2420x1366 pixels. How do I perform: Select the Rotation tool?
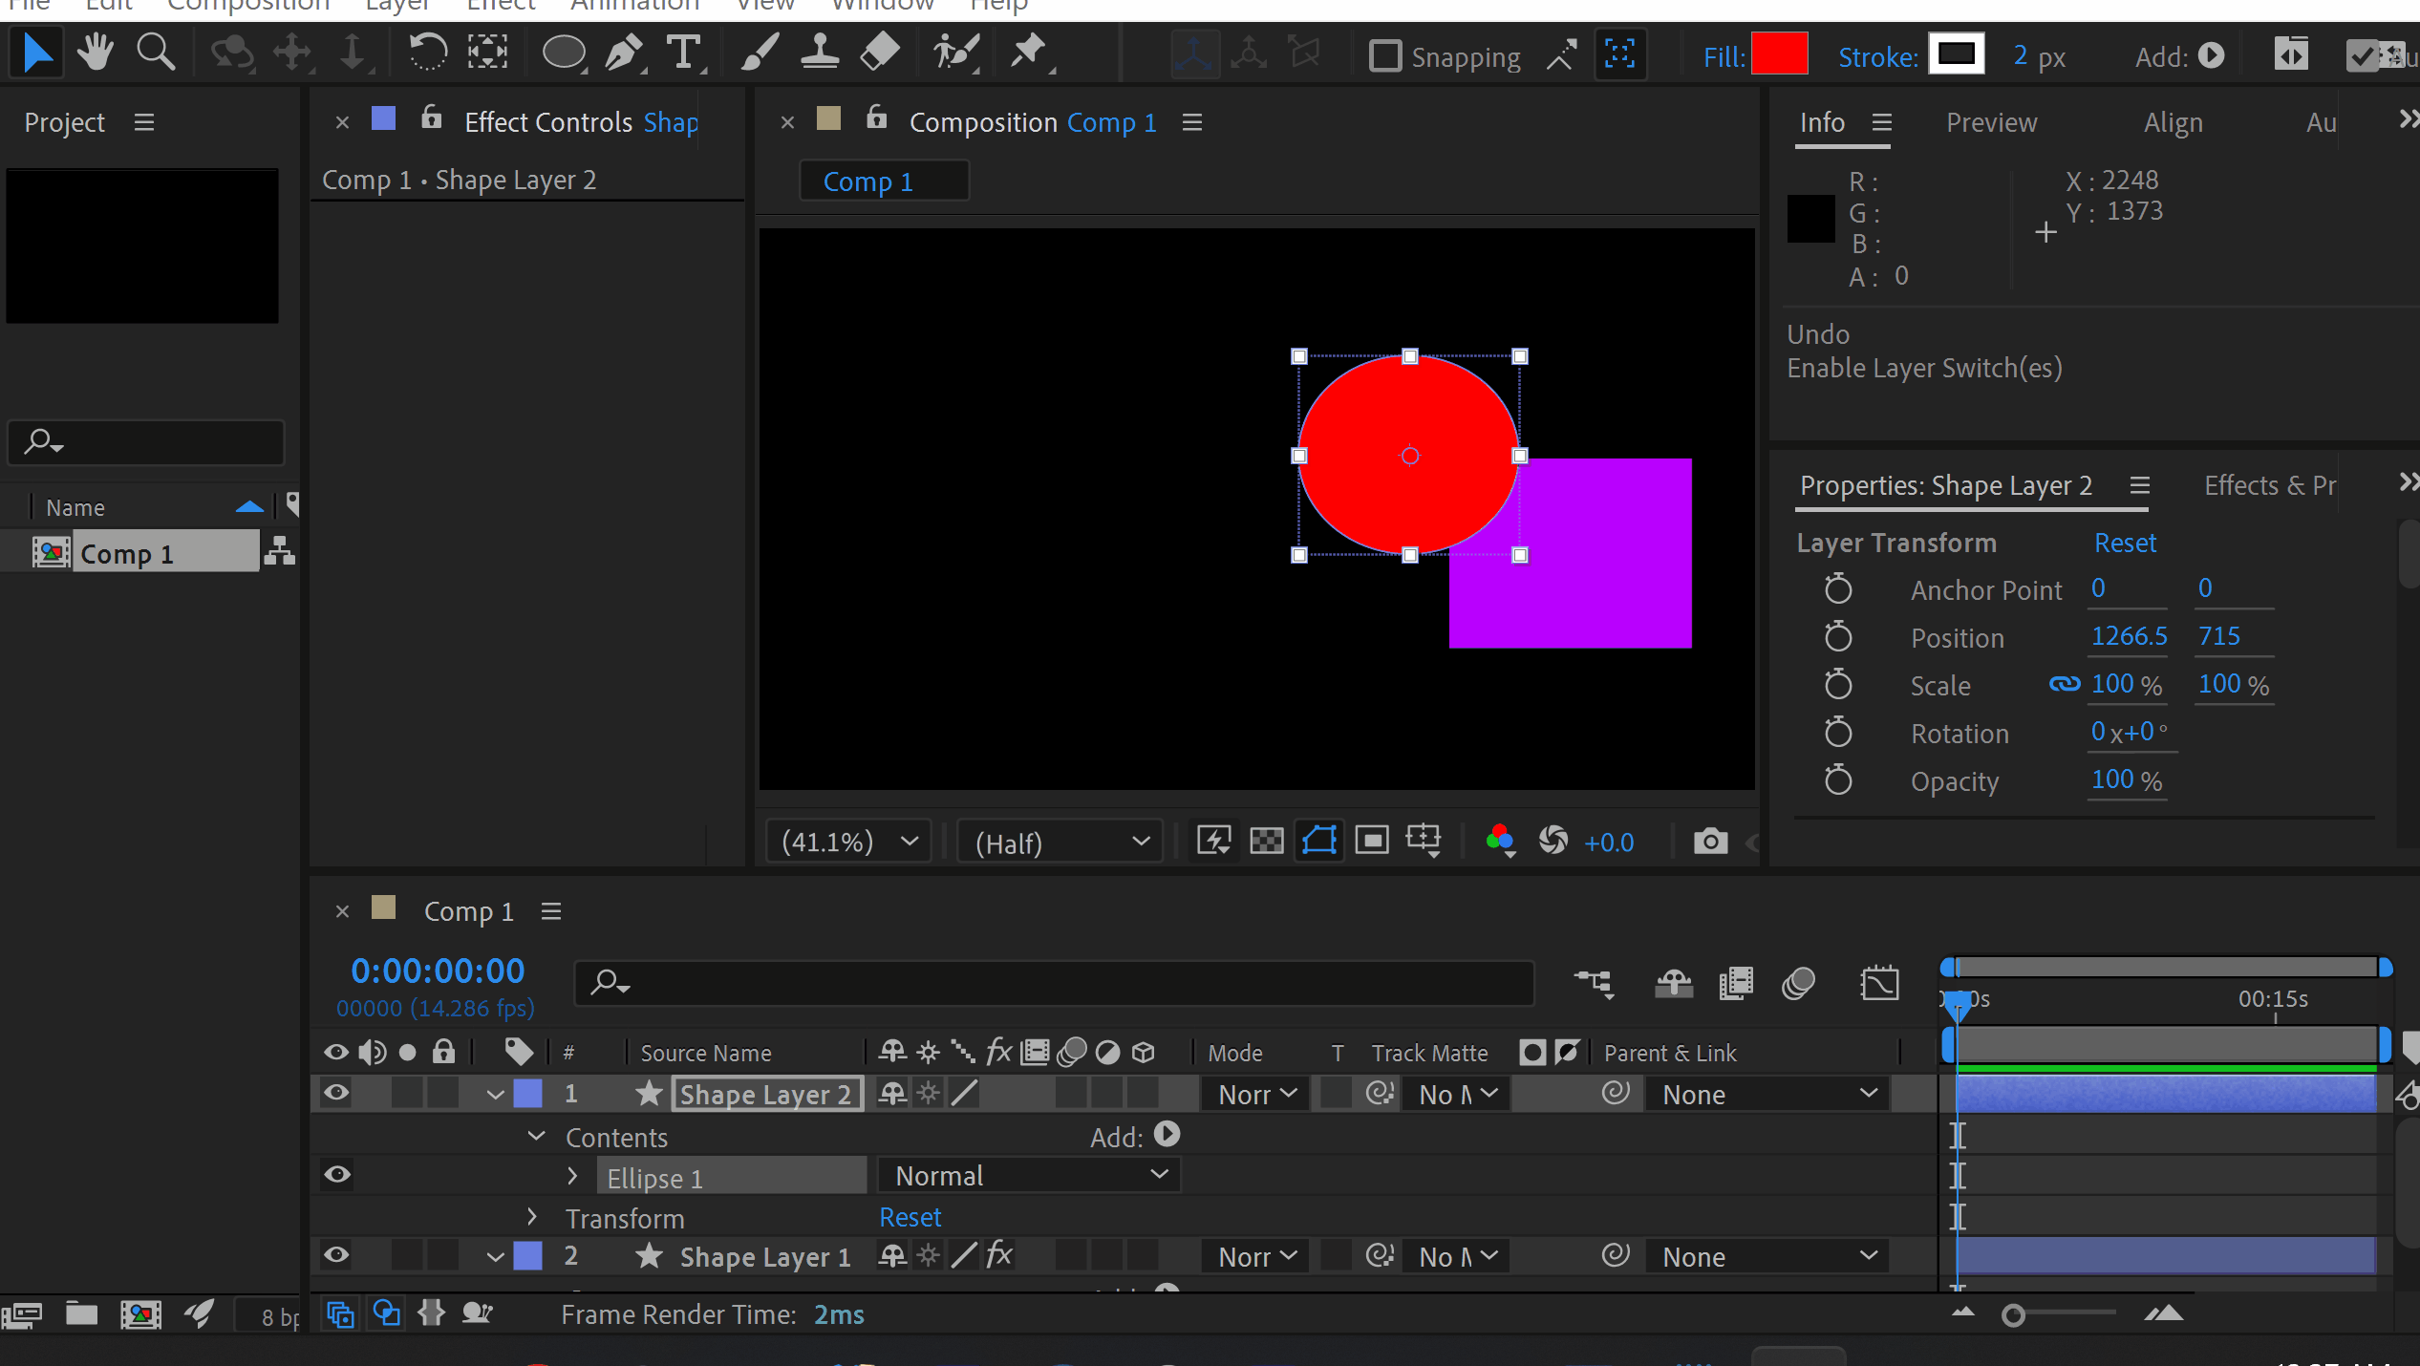427,53
